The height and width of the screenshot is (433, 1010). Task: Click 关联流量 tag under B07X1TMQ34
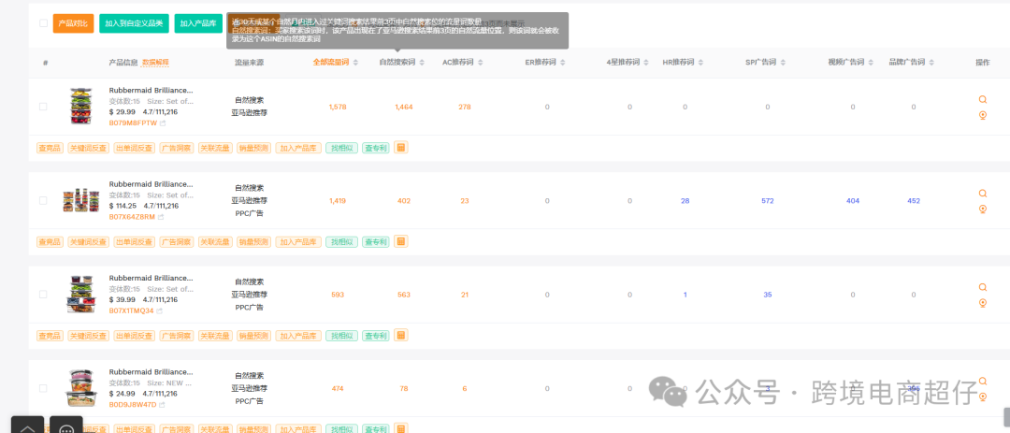pyautogui.click(x=214, y=336)
